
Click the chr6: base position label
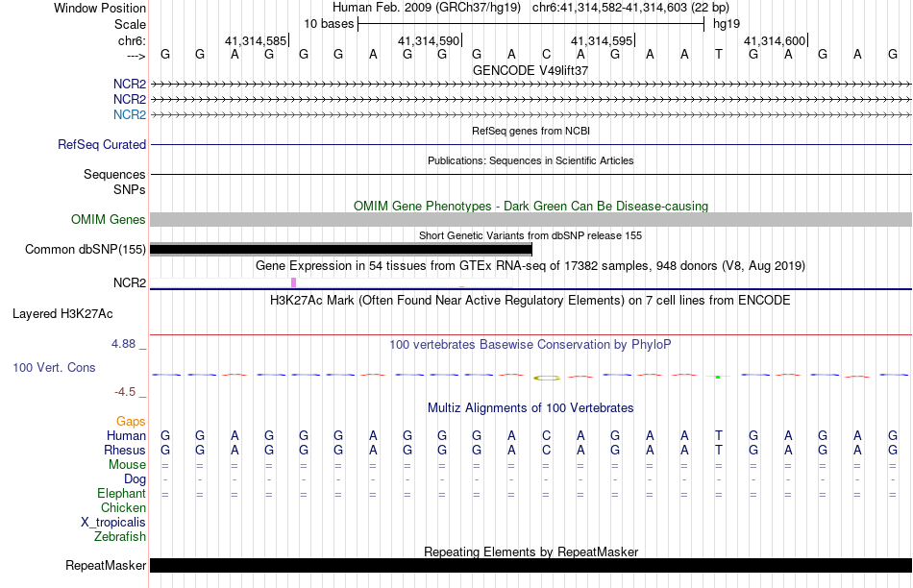tap(132, 40)
